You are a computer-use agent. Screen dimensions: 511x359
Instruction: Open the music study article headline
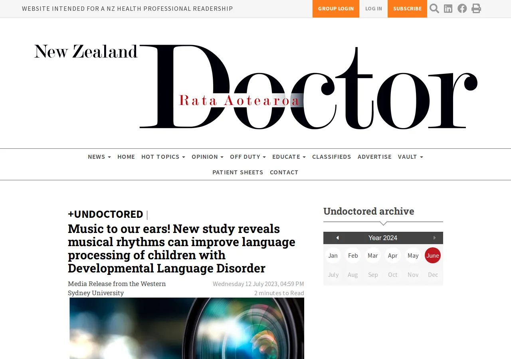181,248
